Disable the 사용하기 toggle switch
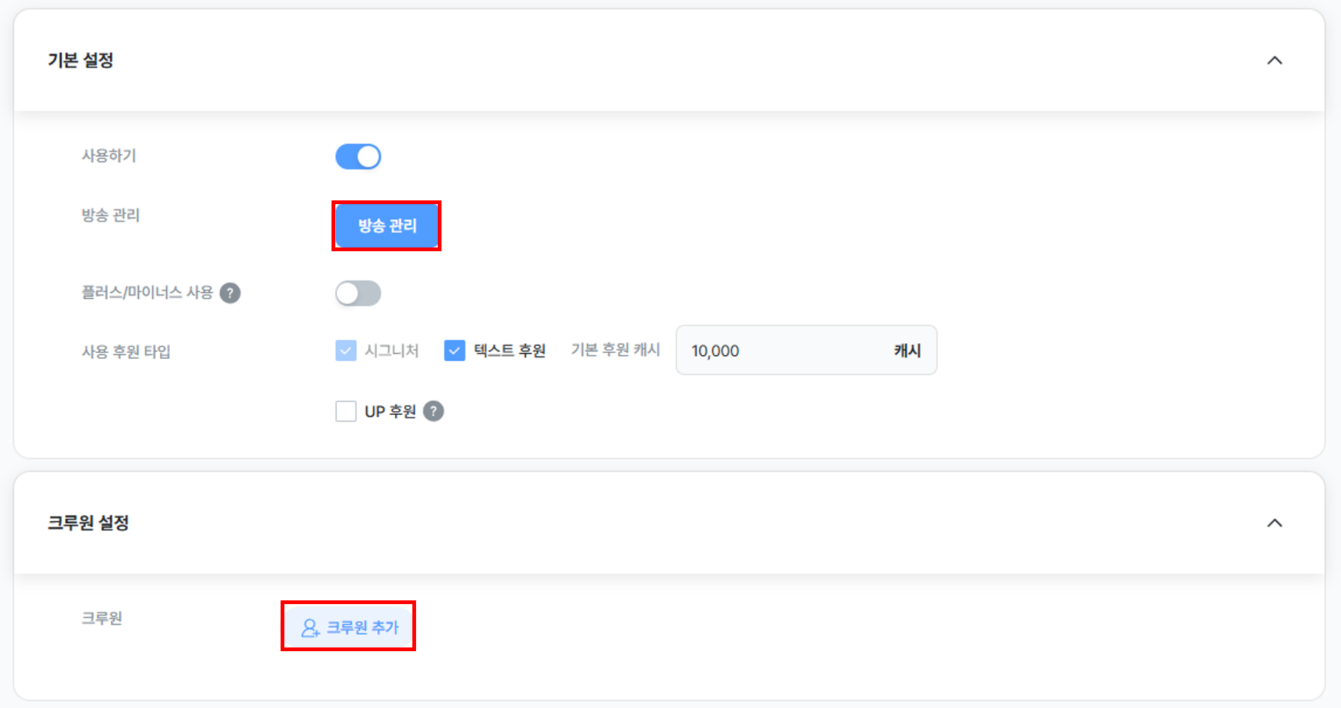 point(358,156)
